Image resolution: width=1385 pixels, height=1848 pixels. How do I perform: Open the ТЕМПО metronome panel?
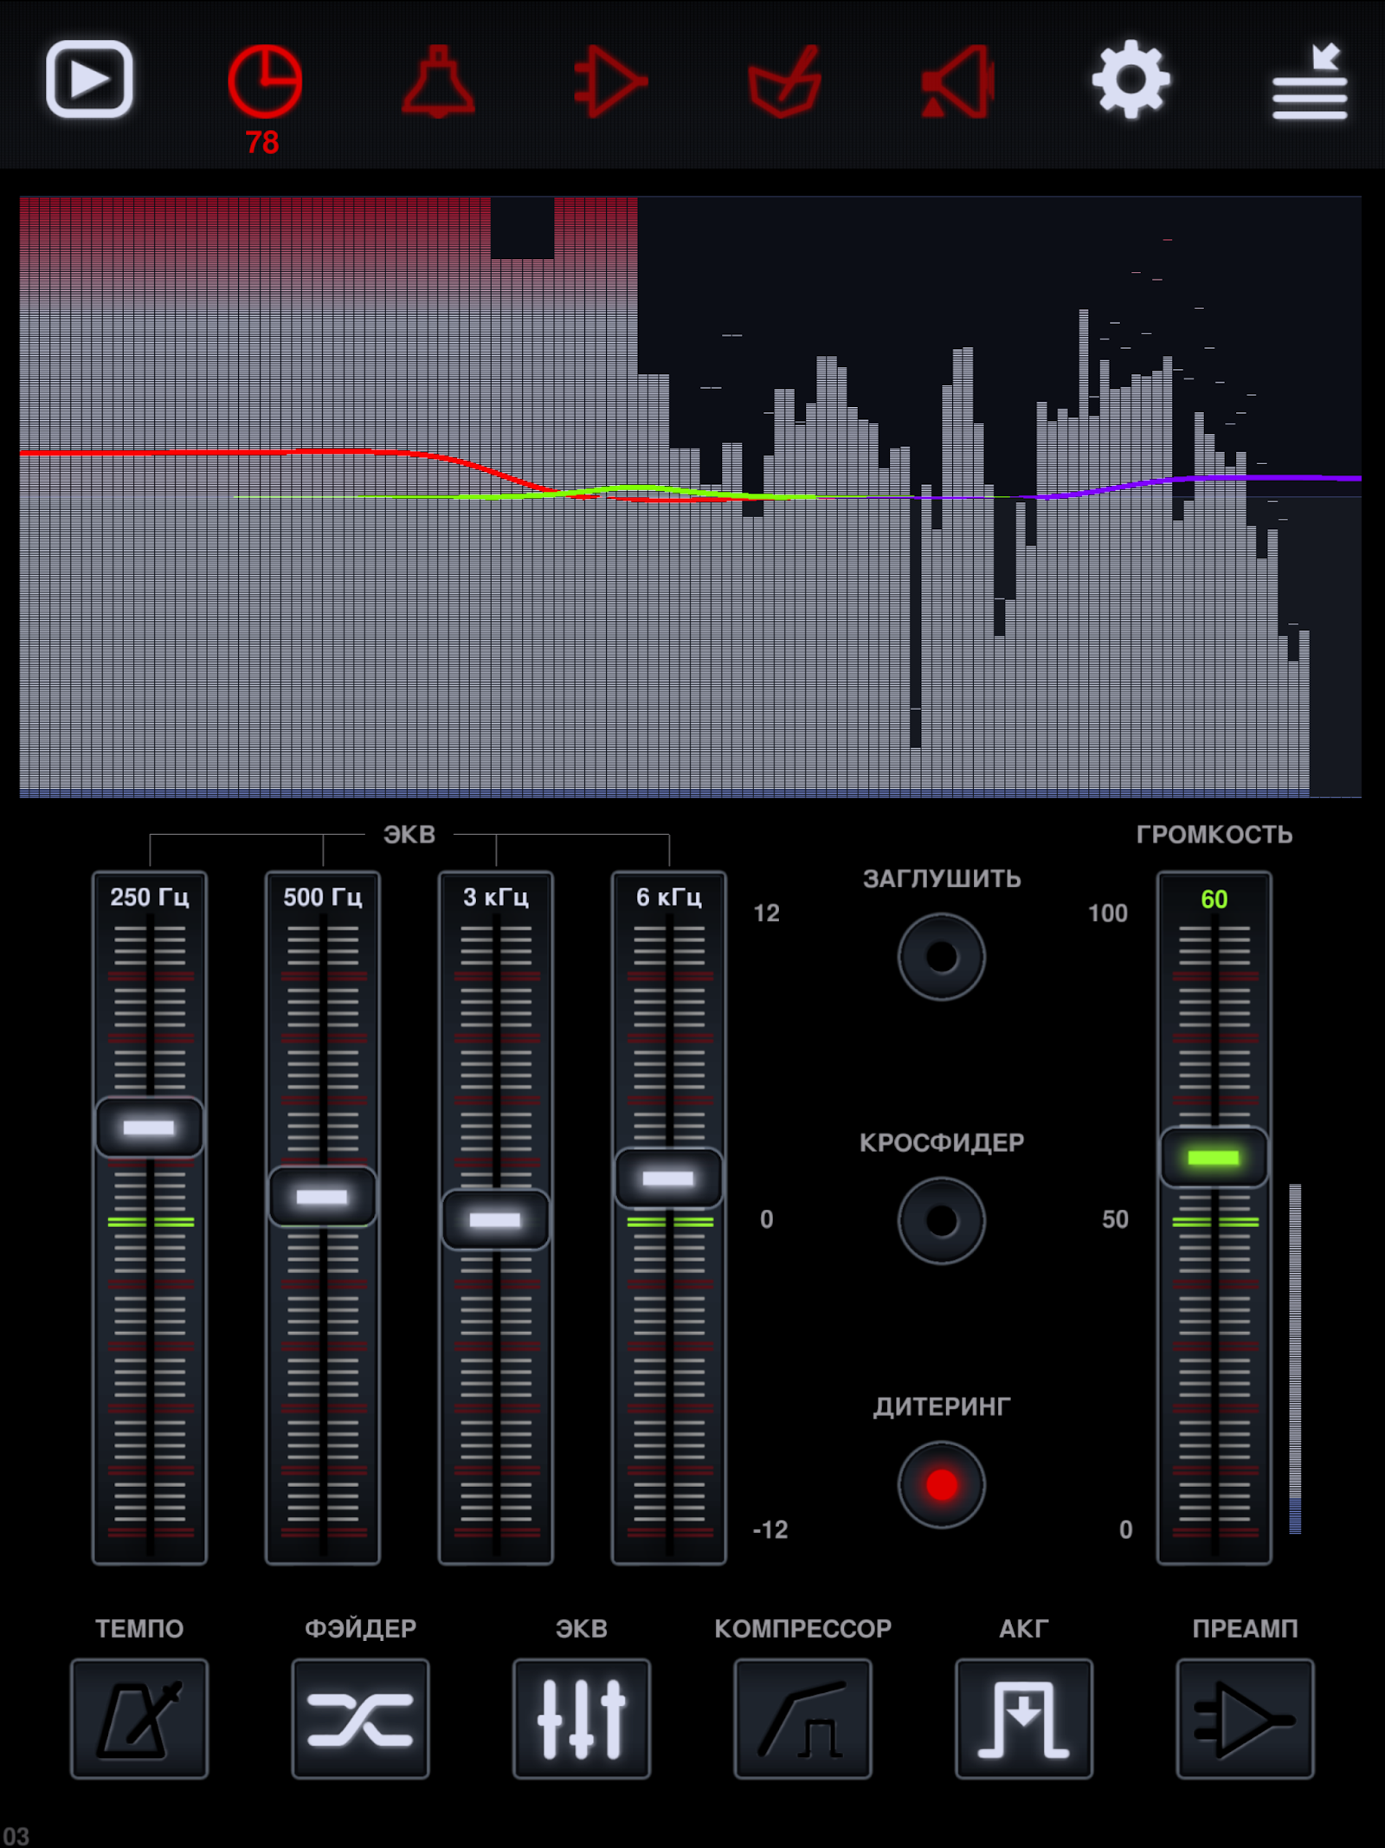(139, 1719)
